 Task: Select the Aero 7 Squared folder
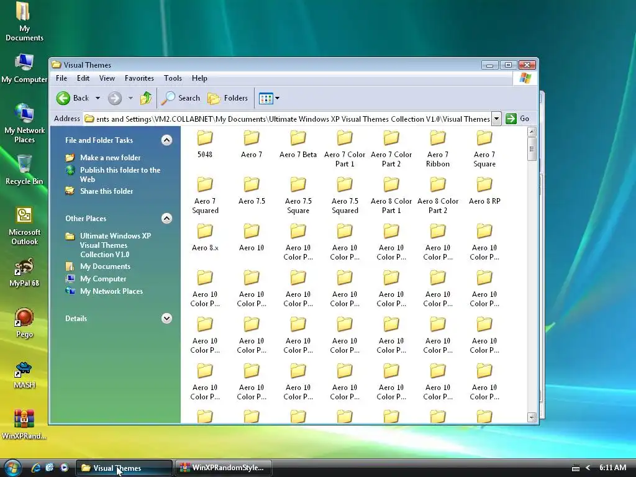coord(205,196)
